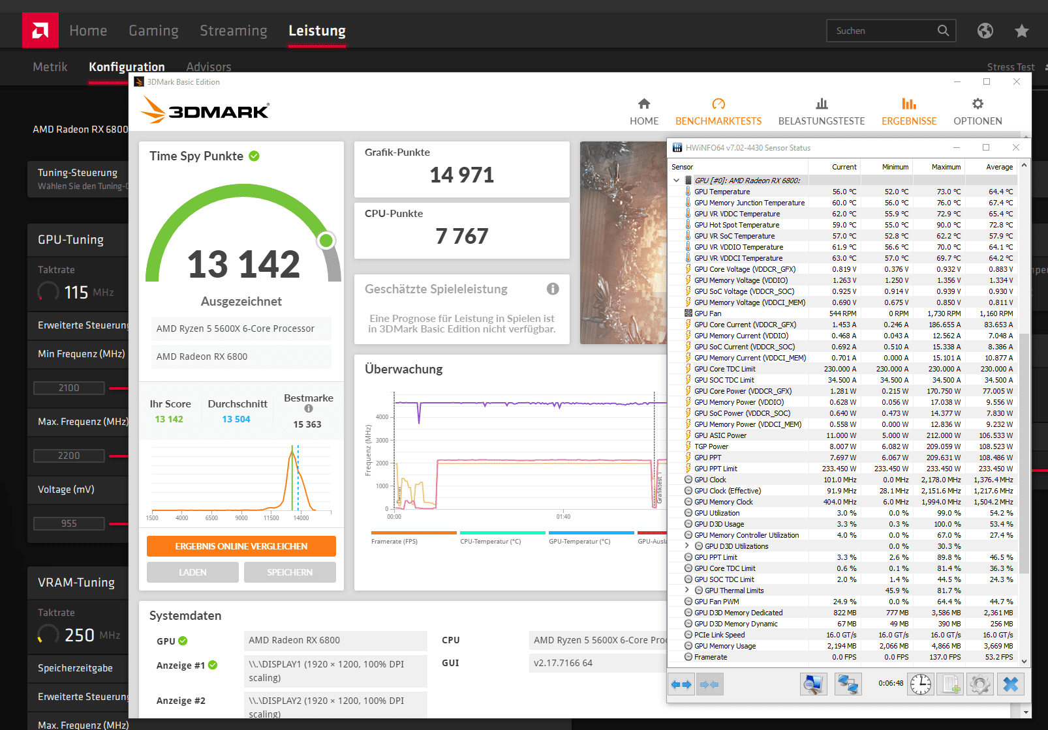Screen dimensions: 1048x730
Task: Click the 3DMark title bar app icon
Action: pyautogui.click(x=139, y=82)
